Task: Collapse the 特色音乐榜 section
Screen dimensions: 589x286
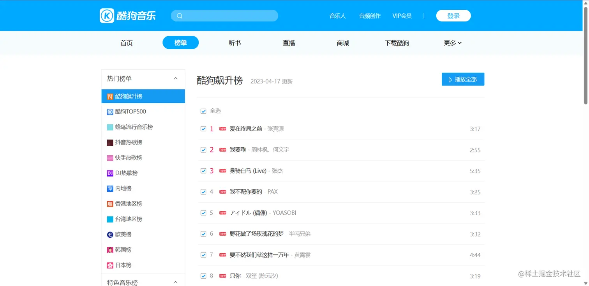Action: 176,282
